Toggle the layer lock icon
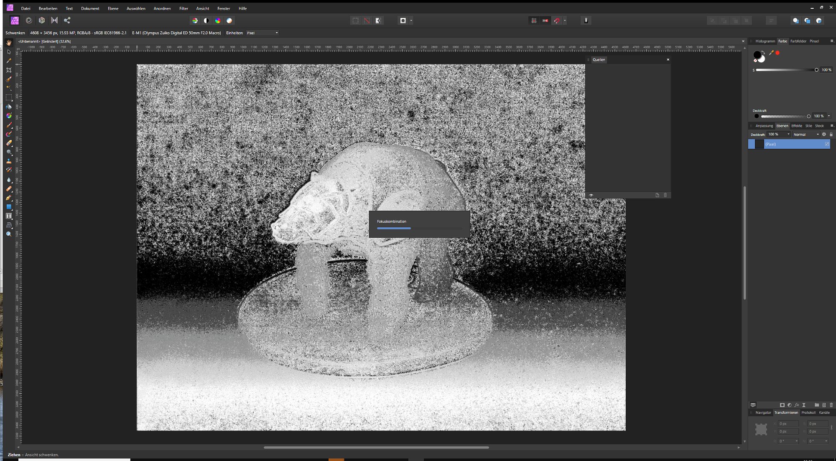This screenshot has width=836, height=461. pos(831,135)
